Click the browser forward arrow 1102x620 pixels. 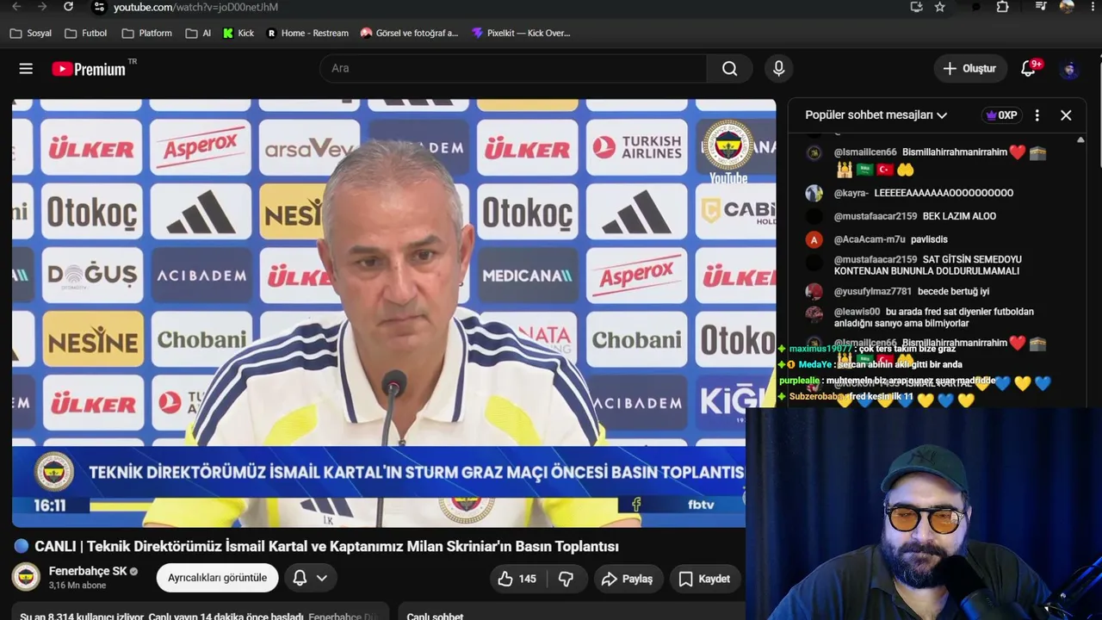click(42, 7)
